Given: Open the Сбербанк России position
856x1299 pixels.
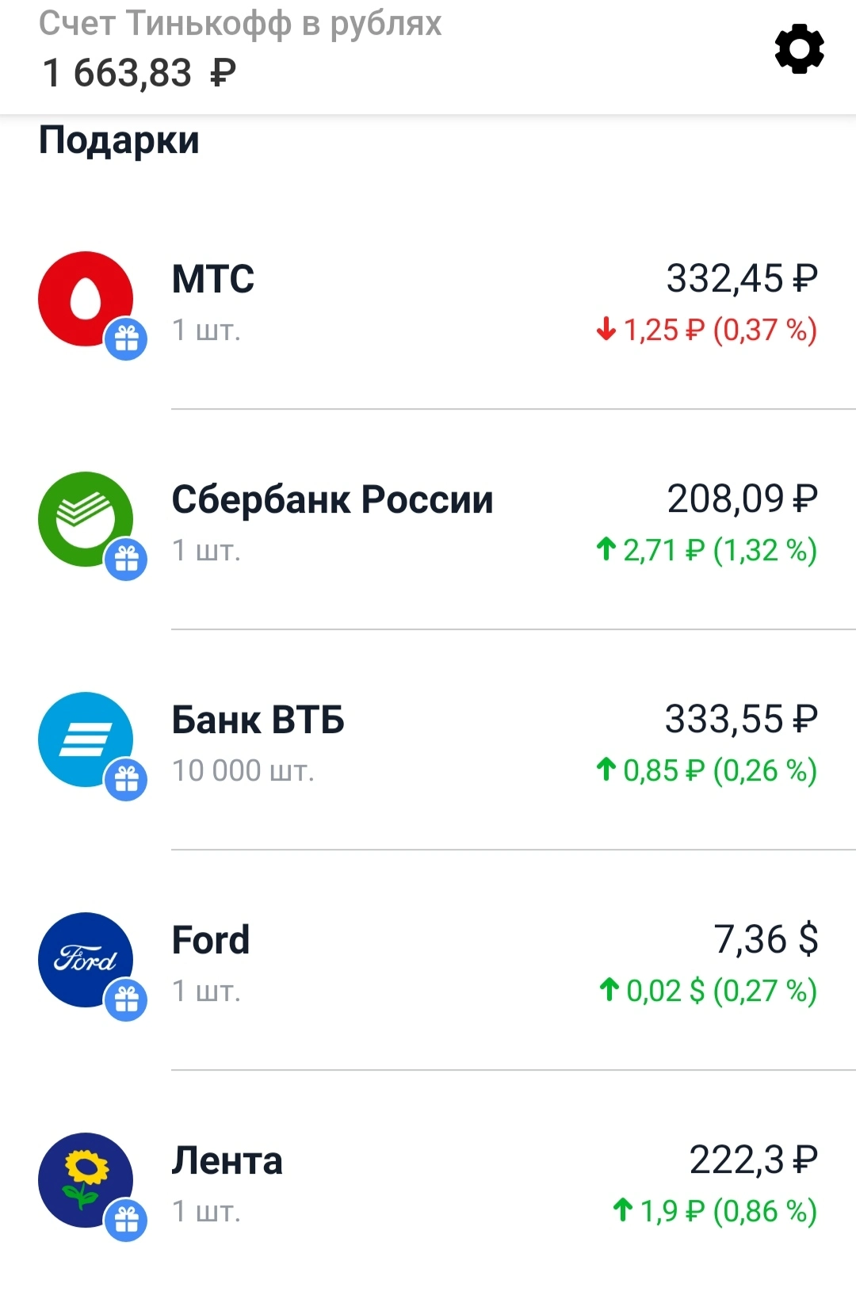Looking at the screenshot, I should click(x=428, y=520).
